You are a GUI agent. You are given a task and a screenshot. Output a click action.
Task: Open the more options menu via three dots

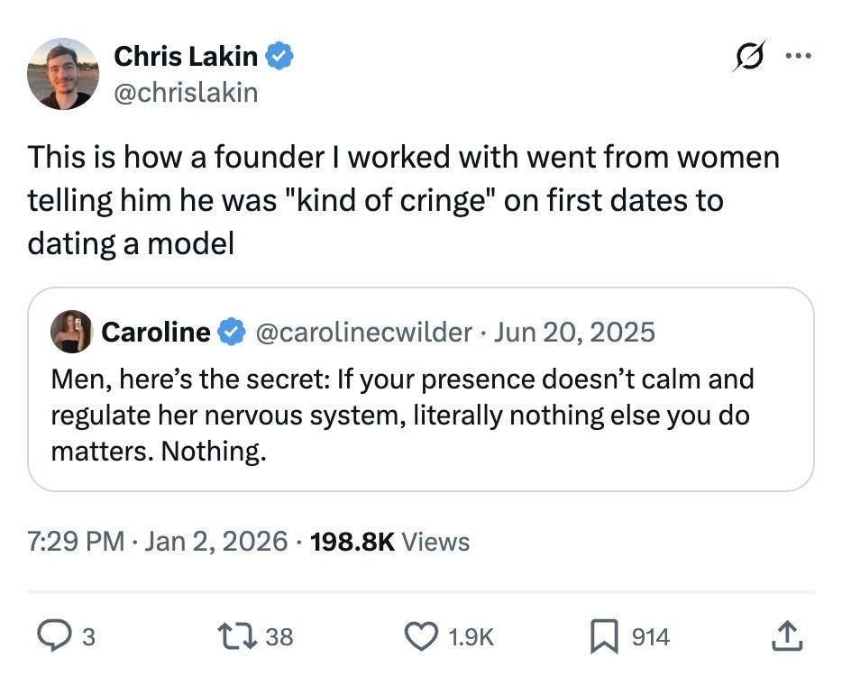pyautogui.click(x=798, y=56)
